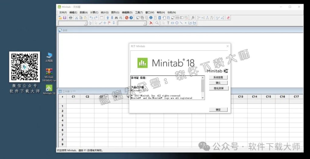Click the red flag brushing icon
The height and width of the screenshot is (159, 310).
tap(109, 23)
